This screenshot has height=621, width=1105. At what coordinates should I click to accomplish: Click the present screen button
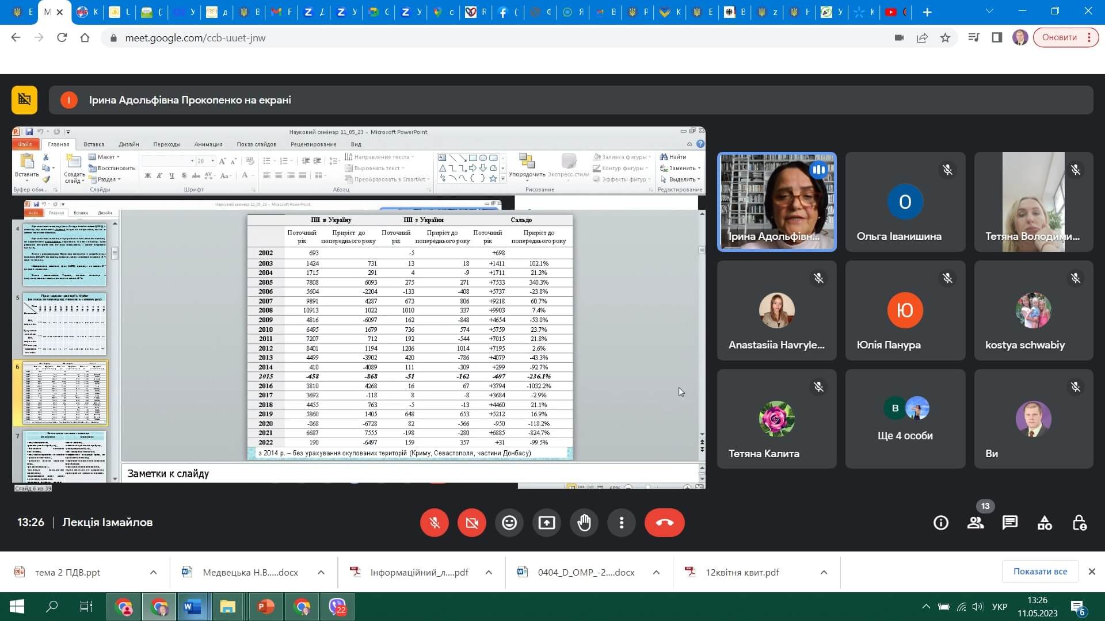coord(546,523)
